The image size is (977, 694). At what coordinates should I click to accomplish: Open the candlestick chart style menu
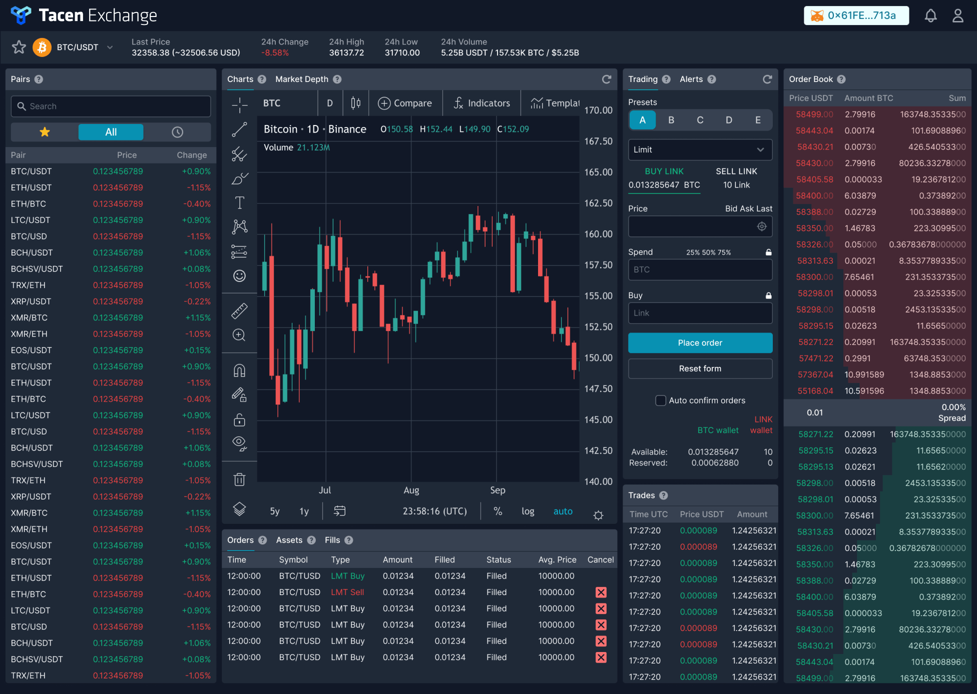click(355, 103)
